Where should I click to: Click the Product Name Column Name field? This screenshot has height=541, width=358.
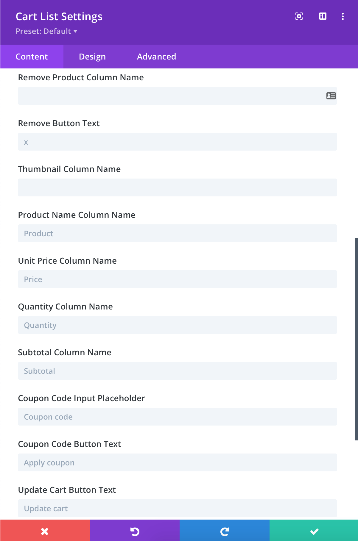point(178,233)
